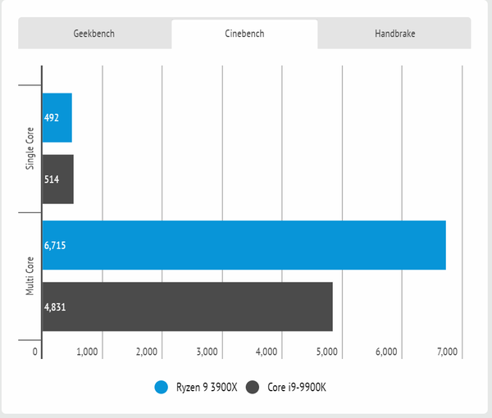Viewport: 492px width, 418px height.
Task: Click the Single Core axis label
Action: coord(30,148)
